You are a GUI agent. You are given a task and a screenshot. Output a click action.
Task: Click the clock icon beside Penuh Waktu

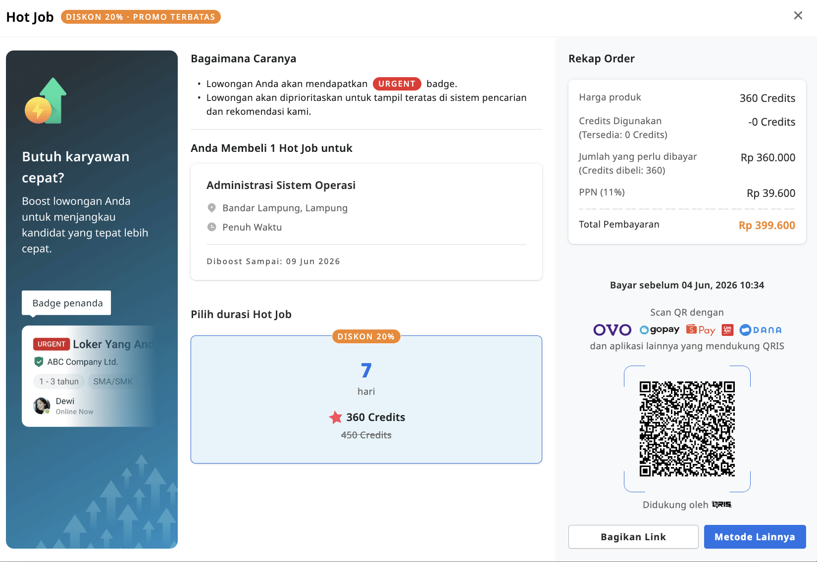[211, 227]
